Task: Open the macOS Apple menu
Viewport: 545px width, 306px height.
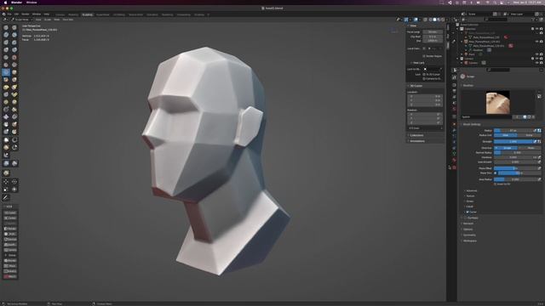Action: pyautogui.click(x=5, y=3)
